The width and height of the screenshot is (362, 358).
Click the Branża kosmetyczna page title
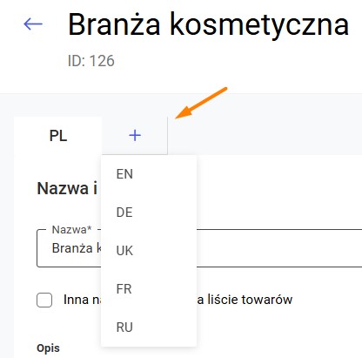coord(208,25)
